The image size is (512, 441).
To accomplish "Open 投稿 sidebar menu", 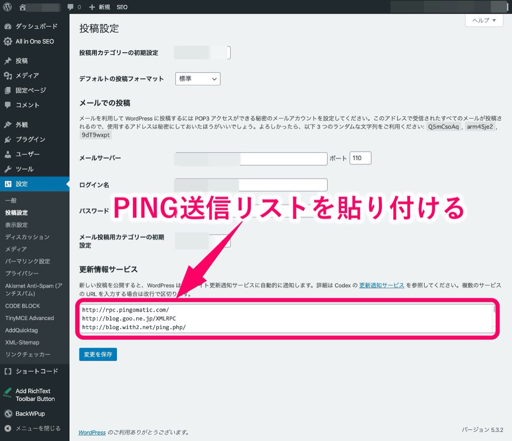I will [22, 61].
